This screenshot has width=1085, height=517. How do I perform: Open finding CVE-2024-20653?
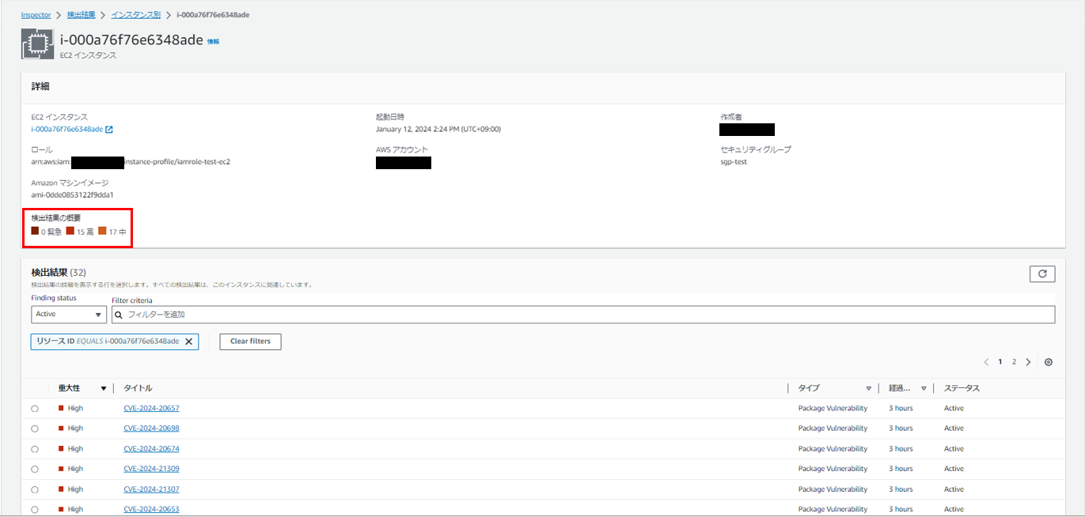point(151,509)
